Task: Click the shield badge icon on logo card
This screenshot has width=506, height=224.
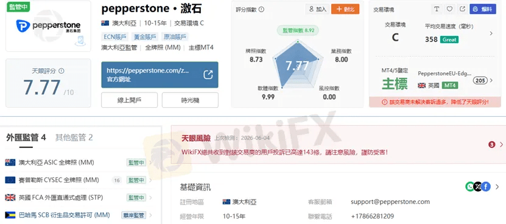Action: coord(80,41)
